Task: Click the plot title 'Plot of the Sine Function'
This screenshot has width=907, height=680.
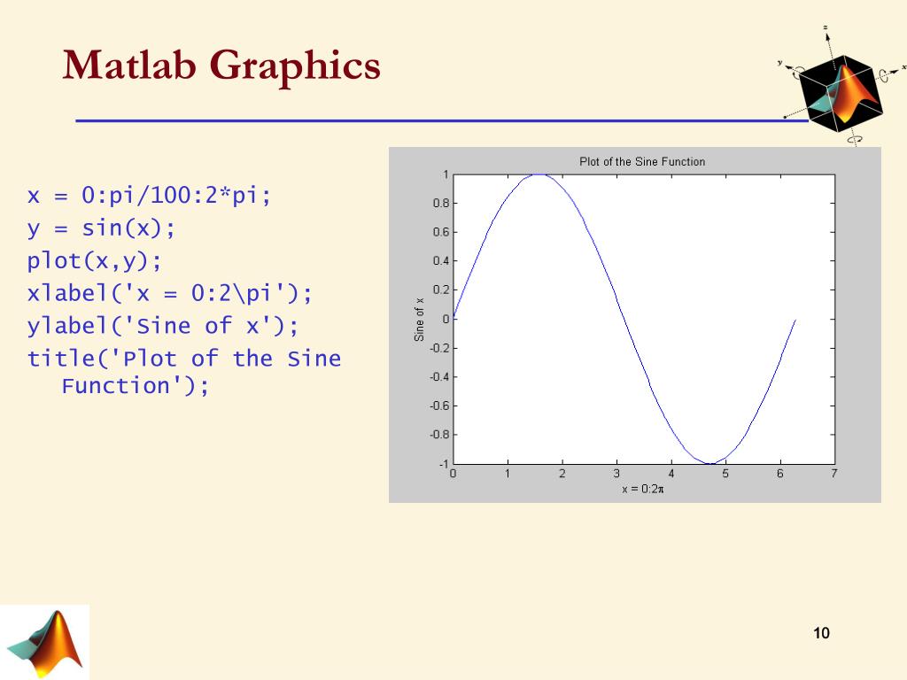Action: (642, 162)
